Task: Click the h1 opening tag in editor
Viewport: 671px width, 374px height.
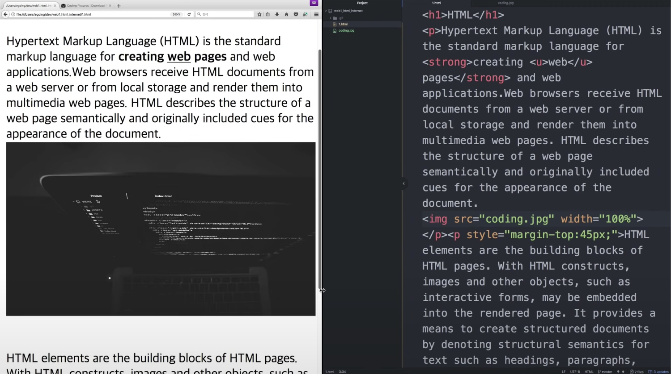Action: 435,15
